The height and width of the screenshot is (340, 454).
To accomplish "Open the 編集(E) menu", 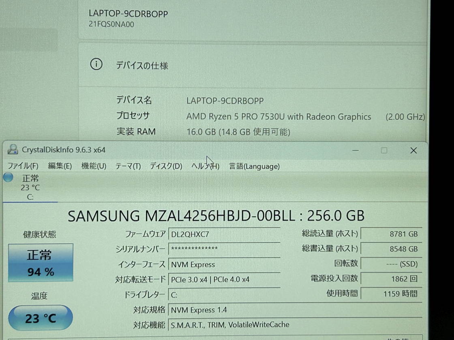I will tap(60, 166).
